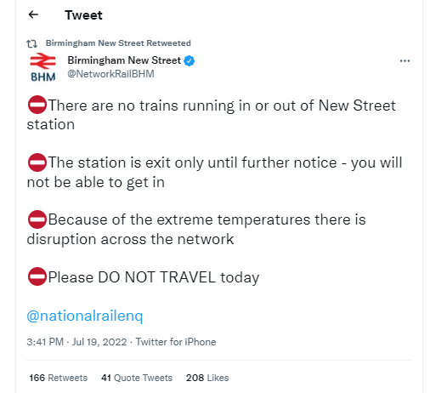Screen dimensions: 436x393
Task: Click the no-entry emoji before 'Please DO NOT TRAVEL'
Action: pos(37,276)
